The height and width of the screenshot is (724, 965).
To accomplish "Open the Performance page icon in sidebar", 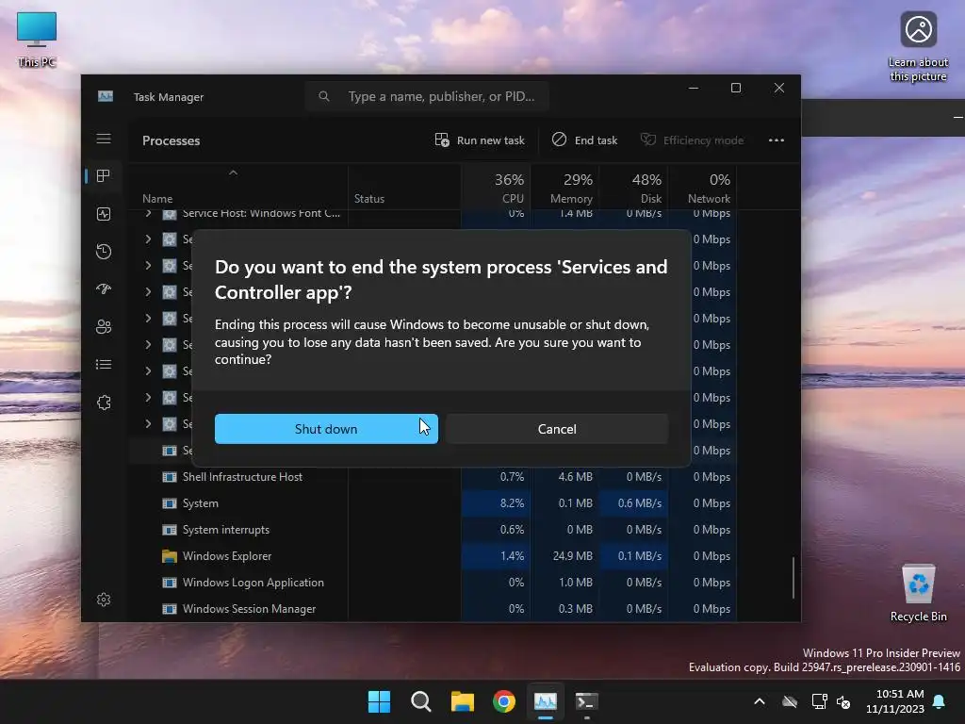I will pos(104,214).
